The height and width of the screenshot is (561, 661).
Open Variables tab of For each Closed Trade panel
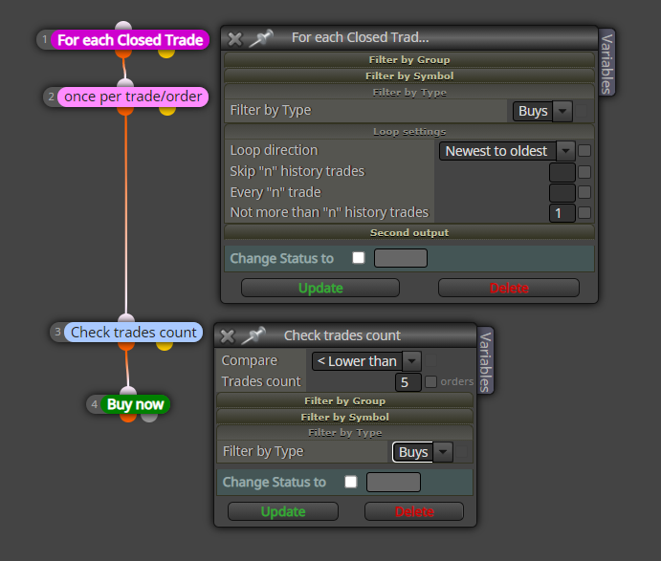(606, 63)
